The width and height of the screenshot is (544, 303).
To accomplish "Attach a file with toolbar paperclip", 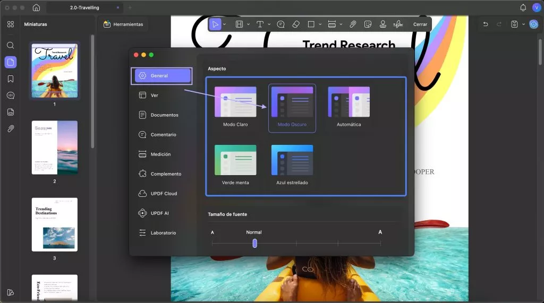I will pyautogui.click(x=353, y=24).
